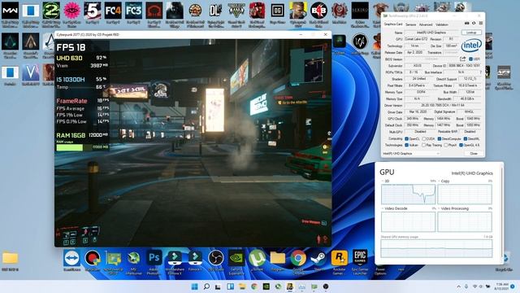Open Rockstar Games Launcher shortcut

339,259
